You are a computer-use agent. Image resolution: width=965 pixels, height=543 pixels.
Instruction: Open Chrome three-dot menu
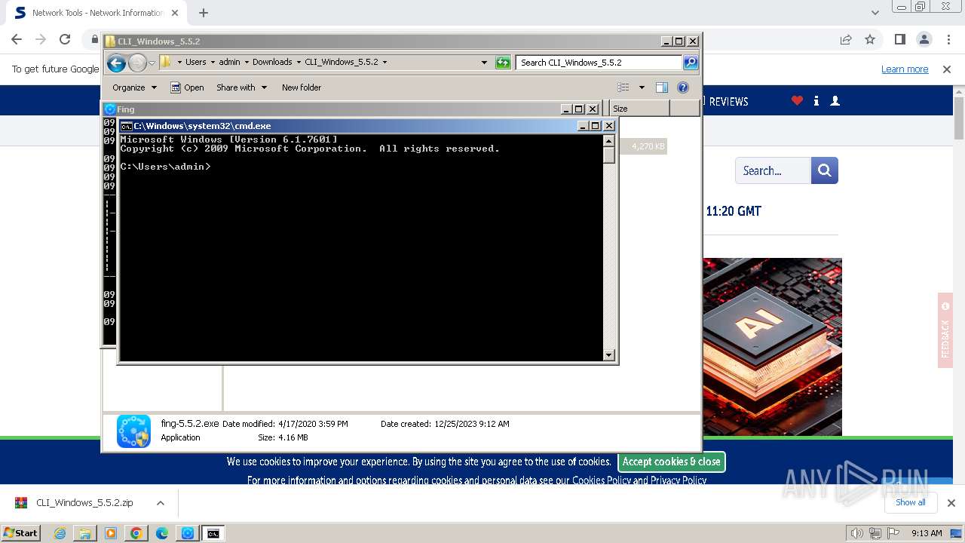coord(948,39)
